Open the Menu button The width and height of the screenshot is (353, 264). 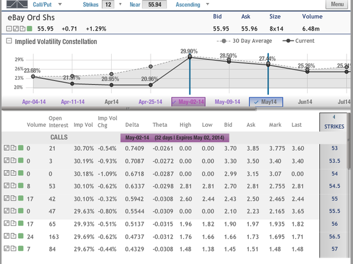click(337, 4)
